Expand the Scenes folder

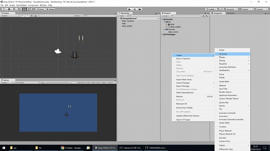click(164, 29)
